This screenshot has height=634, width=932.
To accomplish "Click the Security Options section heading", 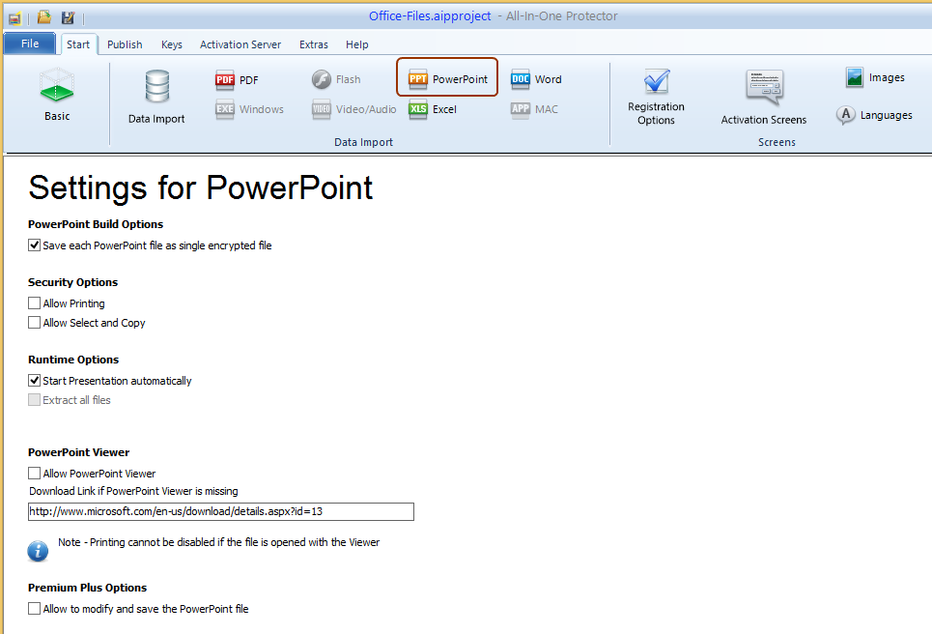I will pos(73,282).
